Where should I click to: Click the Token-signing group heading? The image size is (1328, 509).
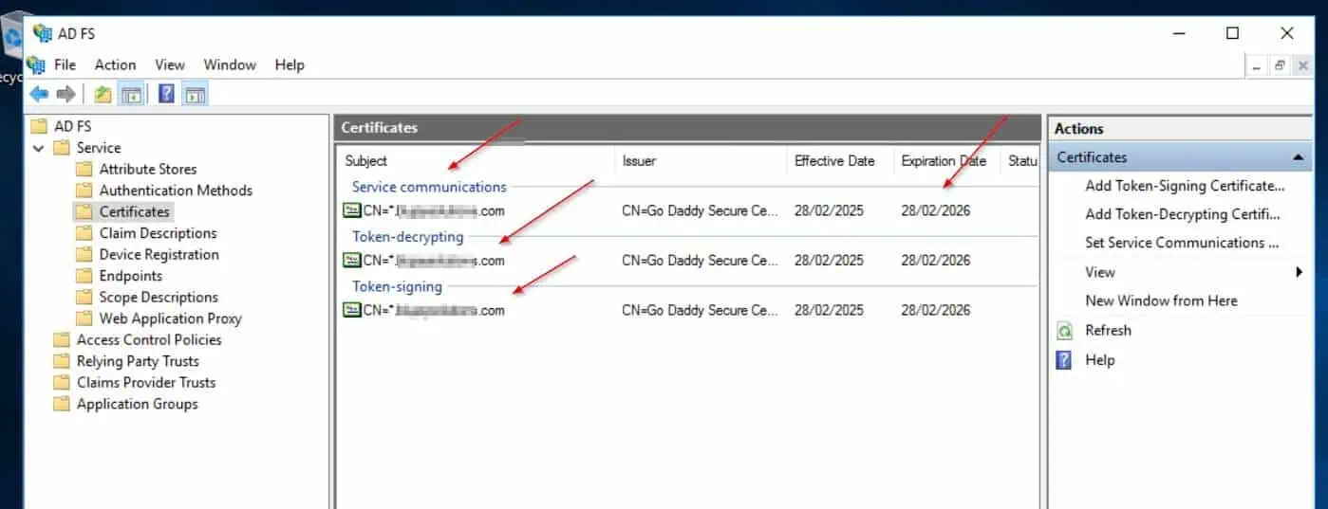coord(397,286)
